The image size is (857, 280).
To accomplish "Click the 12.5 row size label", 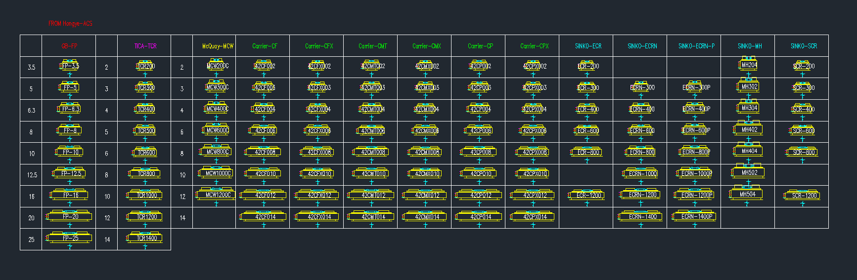I will (32, 175).
